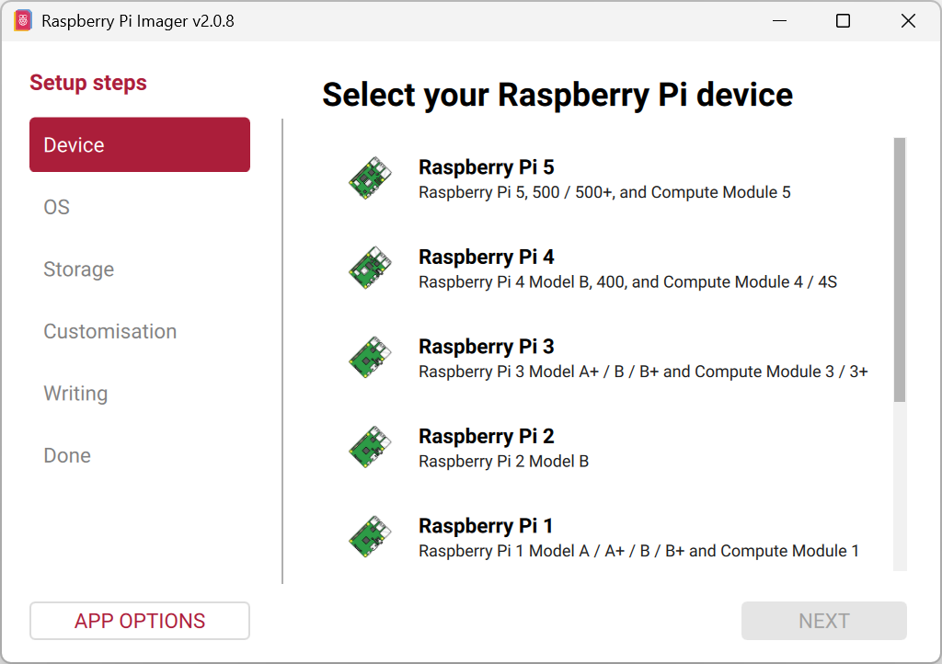
Task: Click the Raspberry Pi 5 board icon
Action: [370, 178]
